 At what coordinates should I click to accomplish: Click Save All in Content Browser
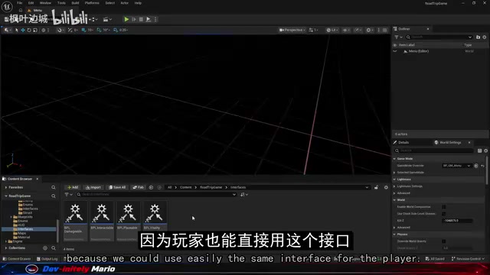pyautogui.click(x=117, y=187)
